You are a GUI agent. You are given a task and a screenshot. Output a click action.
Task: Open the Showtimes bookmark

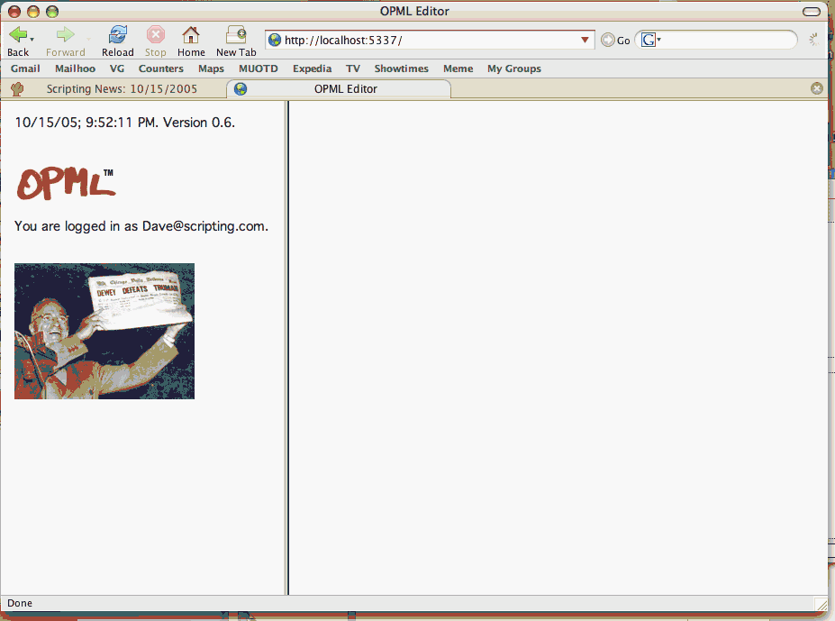click(401, 68)
